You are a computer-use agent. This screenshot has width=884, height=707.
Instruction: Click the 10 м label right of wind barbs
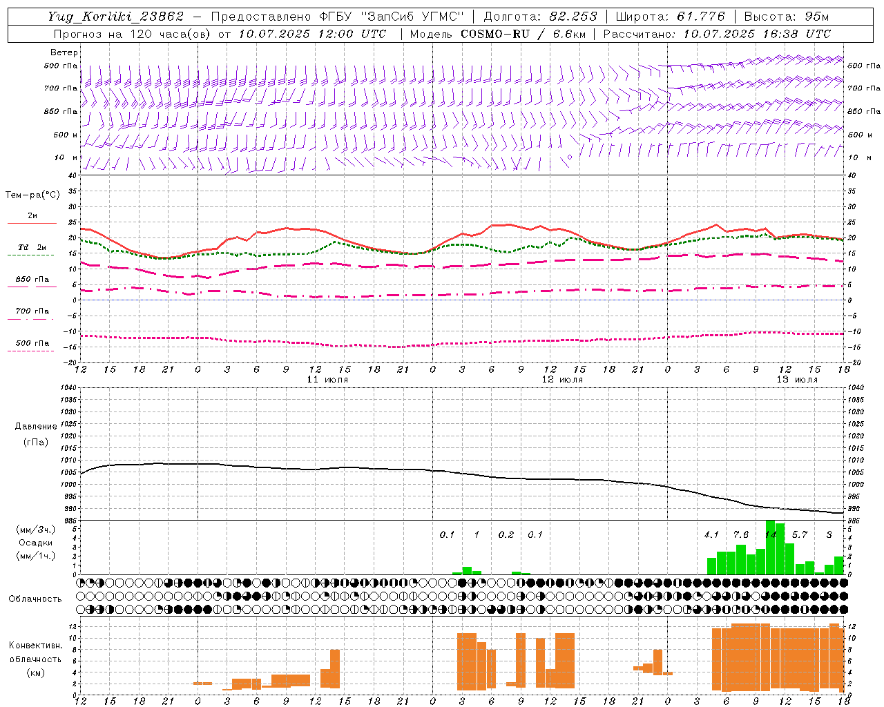click(x=860, y=157)
